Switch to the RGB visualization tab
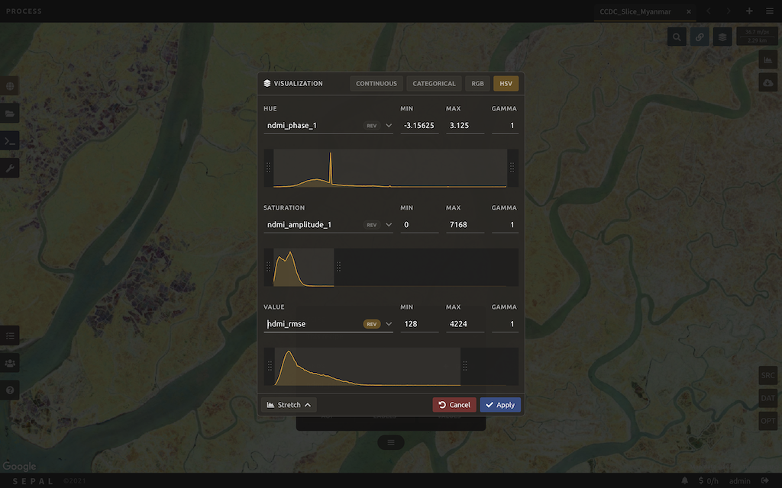Viewport: 782px width, 488px height. tap(477, 84)
